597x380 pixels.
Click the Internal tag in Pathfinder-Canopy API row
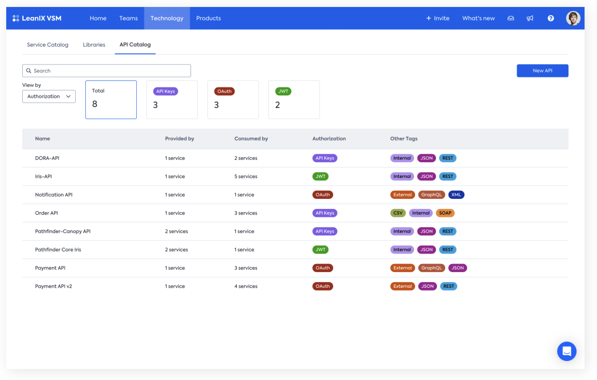pyautogui.click(x=402, y=231)
